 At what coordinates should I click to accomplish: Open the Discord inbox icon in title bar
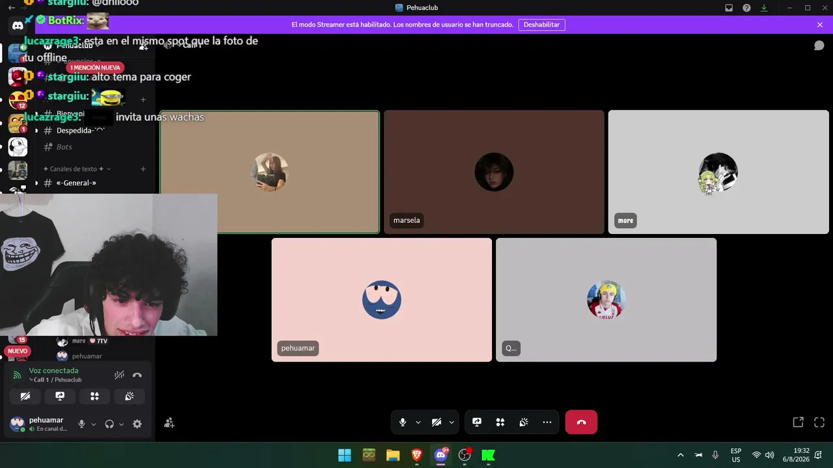(x=729, y=8)
